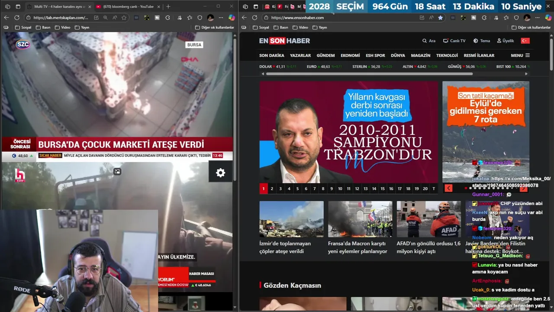Click EnSonHaber logo
The height and width of the screenshot is (312, 554).
[x=284, y=41]
